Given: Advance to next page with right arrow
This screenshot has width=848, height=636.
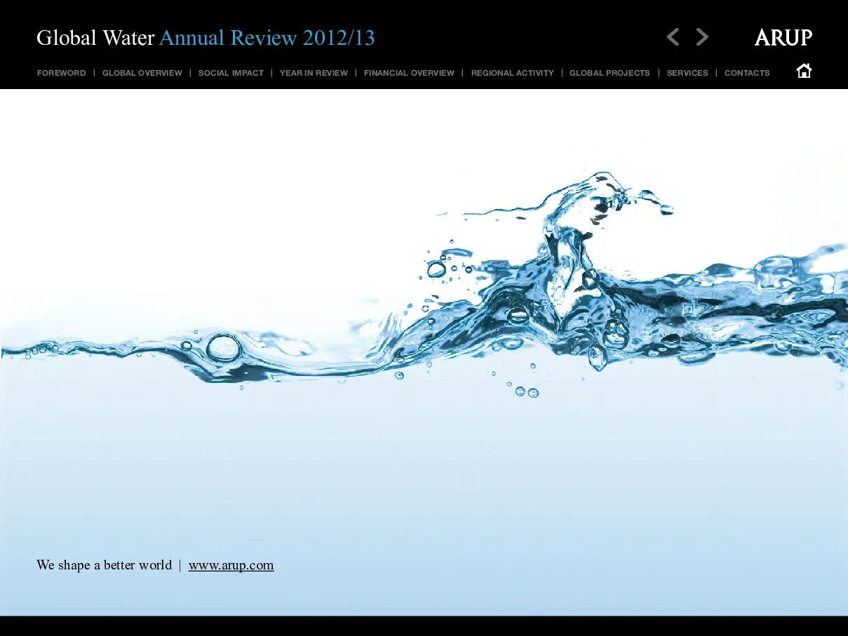Looking at the screenshot, I should pos(702,37).
